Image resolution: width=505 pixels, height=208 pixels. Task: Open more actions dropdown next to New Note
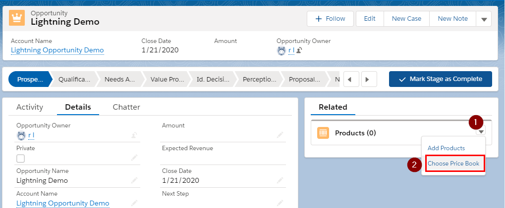pos(484,19)
